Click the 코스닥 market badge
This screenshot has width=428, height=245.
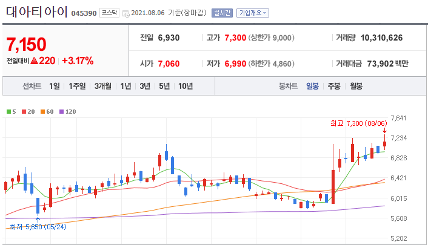pos(109,13)
